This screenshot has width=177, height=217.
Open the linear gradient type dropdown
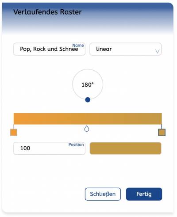(x=125, y=49)
